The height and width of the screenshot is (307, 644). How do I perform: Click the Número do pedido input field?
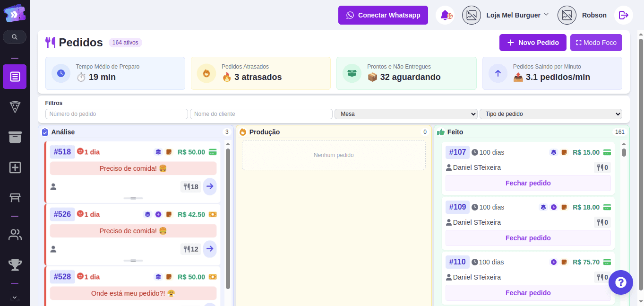pos(116,114)
